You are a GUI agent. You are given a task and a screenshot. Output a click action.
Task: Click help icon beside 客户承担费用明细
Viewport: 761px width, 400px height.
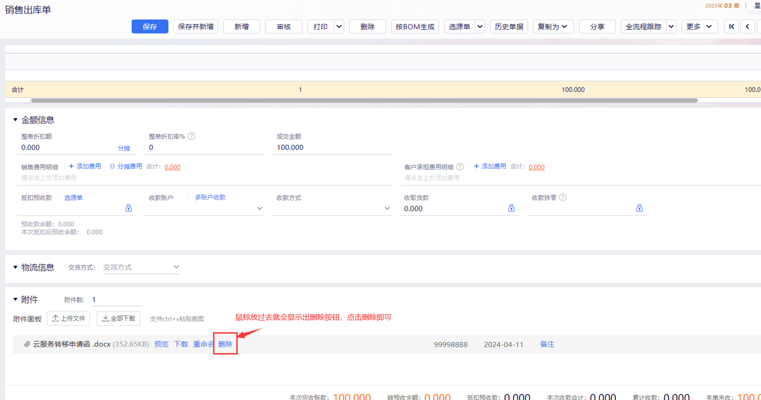[460, 167]
